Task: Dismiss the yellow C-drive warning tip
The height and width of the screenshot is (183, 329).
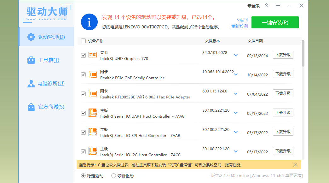Action: coord(295,165)
